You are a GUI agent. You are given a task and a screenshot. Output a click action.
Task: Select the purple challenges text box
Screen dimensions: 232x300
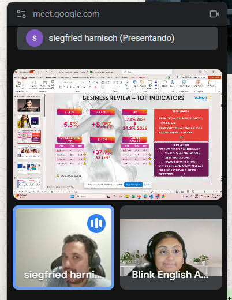[181, 159]
